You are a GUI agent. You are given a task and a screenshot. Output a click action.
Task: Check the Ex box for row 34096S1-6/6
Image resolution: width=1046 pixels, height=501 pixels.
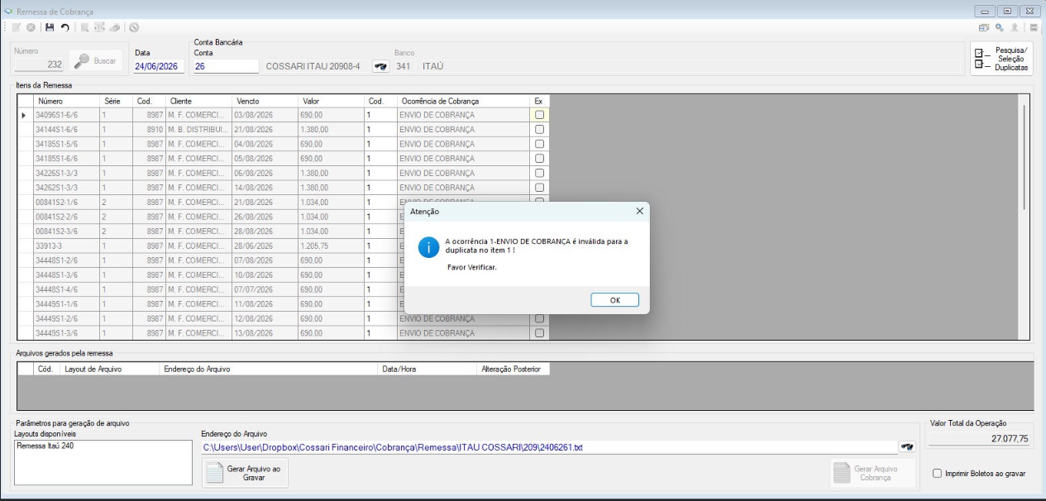(x=539, y=115)
